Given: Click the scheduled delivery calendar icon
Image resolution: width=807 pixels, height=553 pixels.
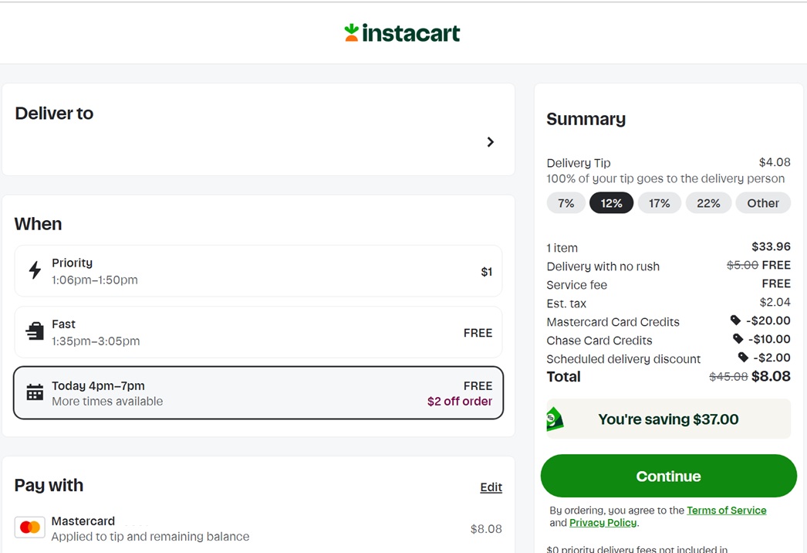Looking at the screenshot, I should tap(35, 392).
